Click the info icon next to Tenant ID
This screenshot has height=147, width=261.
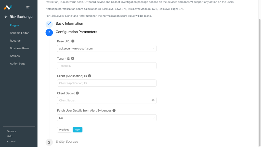click(x=73, y=58)
